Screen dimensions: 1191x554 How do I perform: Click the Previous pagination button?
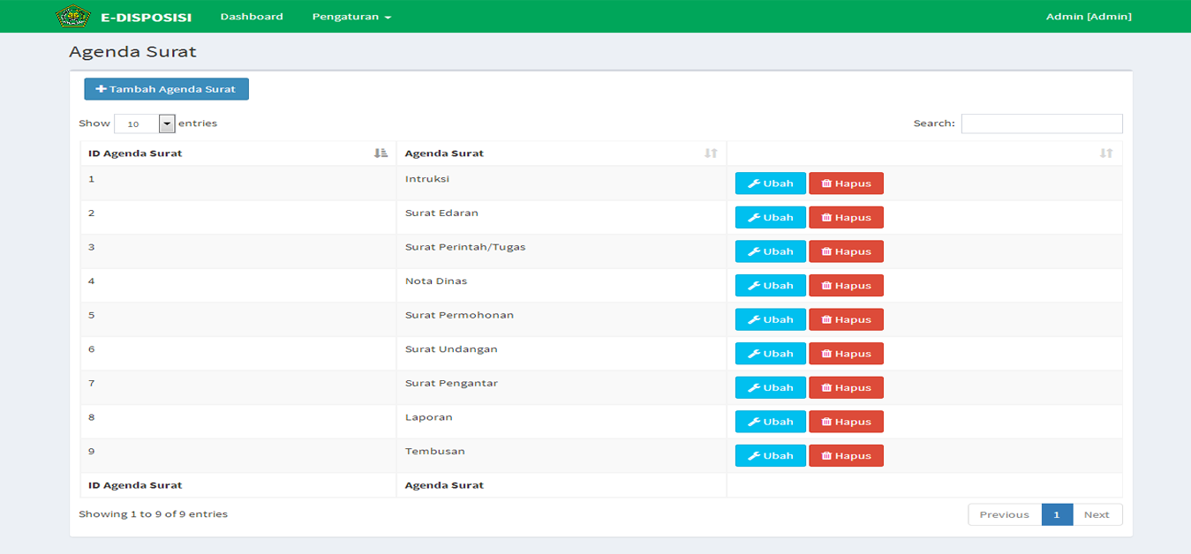1004,515
